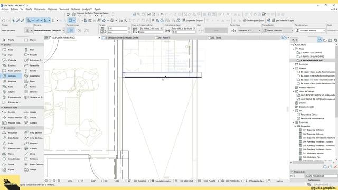
Task: Collapse the Hojas de Trabajo node
Action: tap(294, 91)
